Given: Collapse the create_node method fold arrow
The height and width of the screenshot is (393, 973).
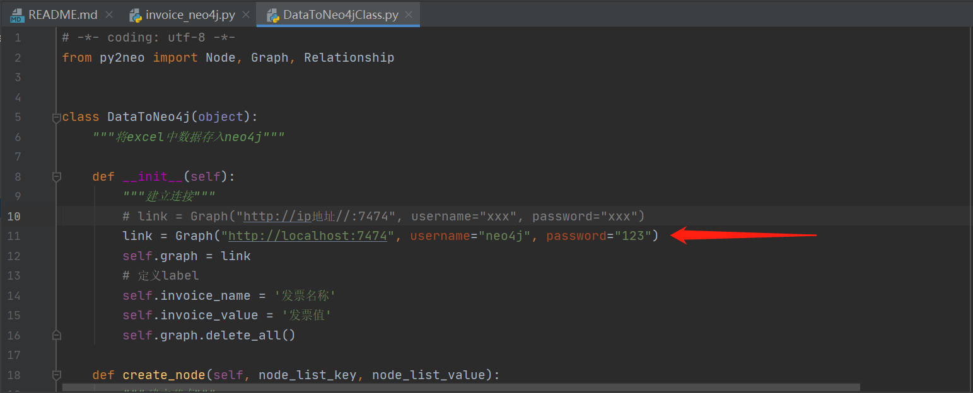Looking at the screenshot, I should coord(56,375).
